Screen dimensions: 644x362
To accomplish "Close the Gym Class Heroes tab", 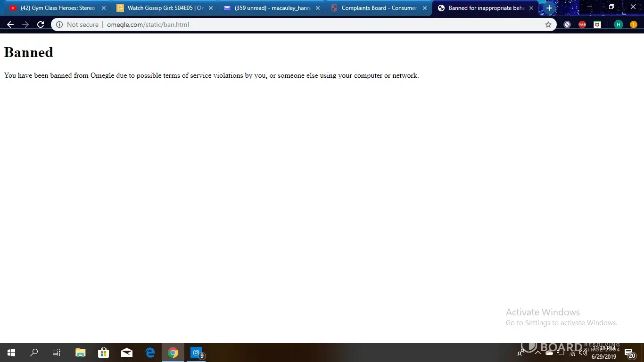I will coord(104,8).
